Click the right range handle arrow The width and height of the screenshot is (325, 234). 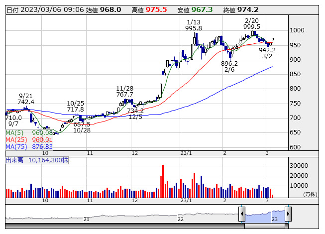(x=288, y=214)
